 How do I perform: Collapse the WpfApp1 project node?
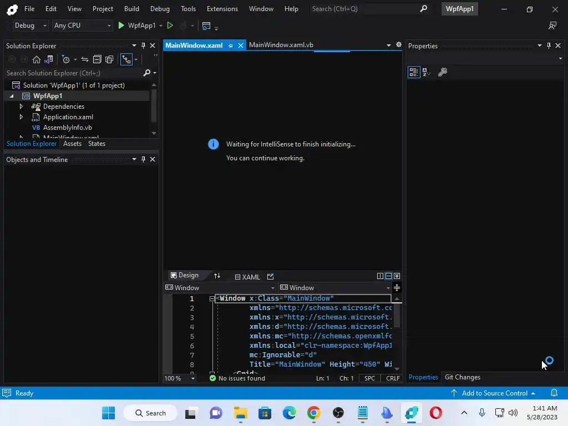click(x=12, y=96)
